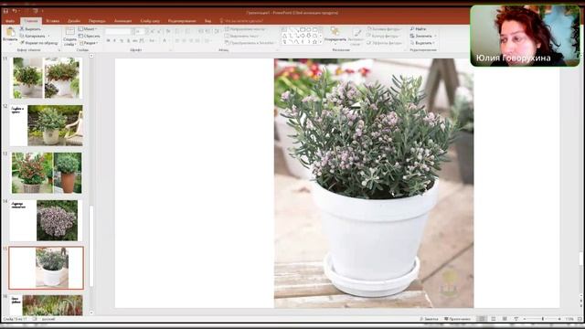The height and width of the screenshot is (329, 585).
Task: Click the Format Painter (Формат по образцу) brush
Action: 39,43
